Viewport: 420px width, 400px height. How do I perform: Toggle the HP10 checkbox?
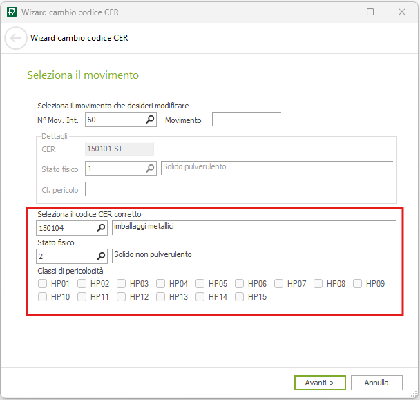43,297
